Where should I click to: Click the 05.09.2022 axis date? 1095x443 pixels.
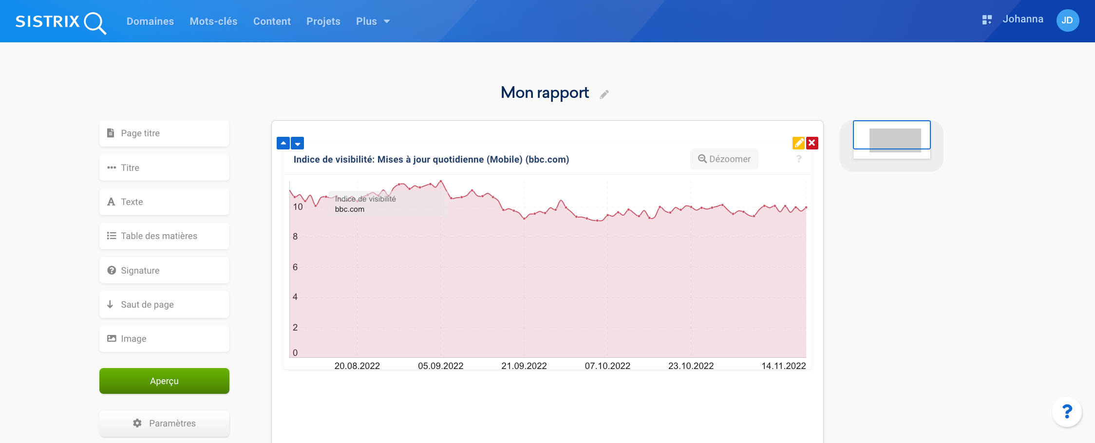pos(441,366)
